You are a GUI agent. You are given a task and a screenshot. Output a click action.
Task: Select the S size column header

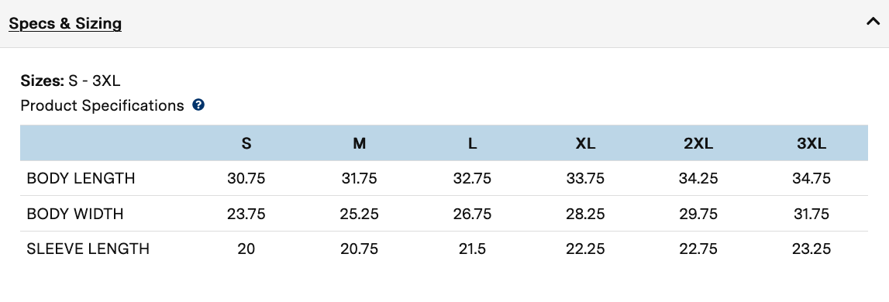pos(246,143)
